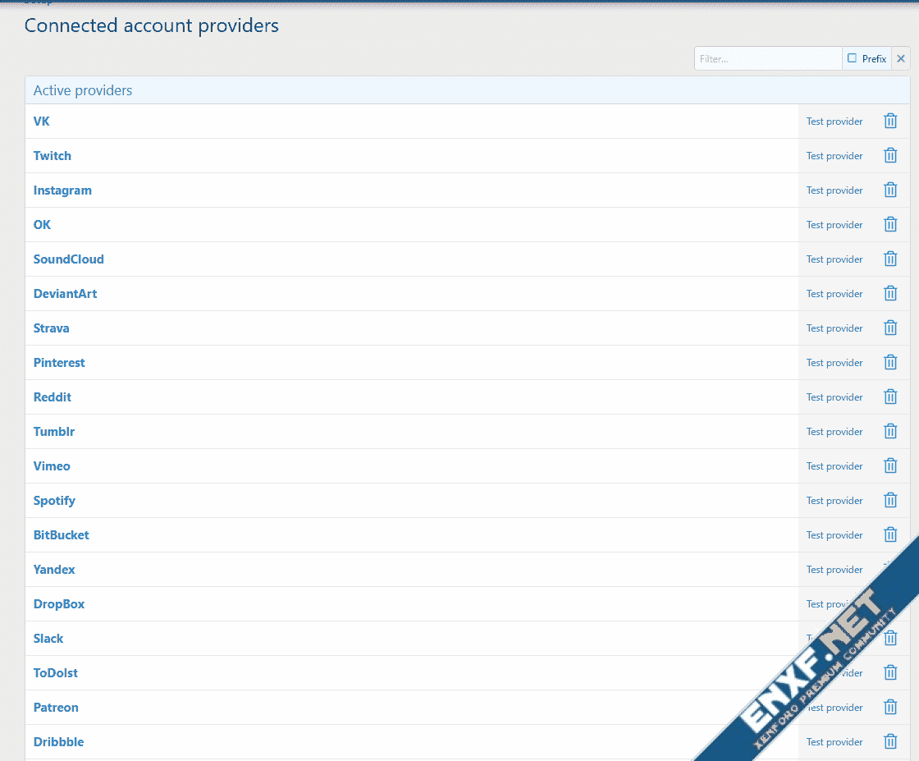Open the VK provider
Screen dimensions: 919x761
point(42,121)
